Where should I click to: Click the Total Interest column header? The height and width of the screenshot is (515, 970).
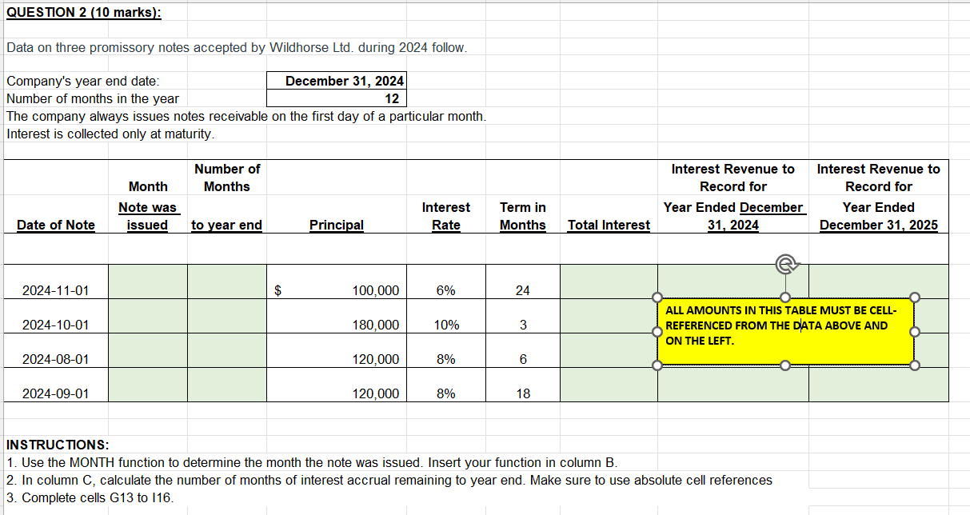click(x=608, y=225)
